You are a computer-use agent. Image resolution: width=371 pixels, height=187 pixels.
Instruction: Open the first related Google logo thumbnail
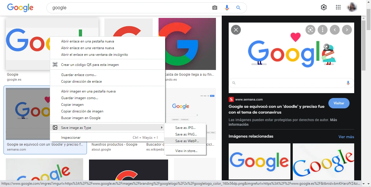point(259,161)
